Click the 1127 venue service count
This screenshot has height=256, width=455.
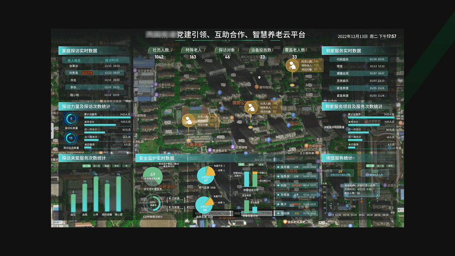tap(375, 172)
